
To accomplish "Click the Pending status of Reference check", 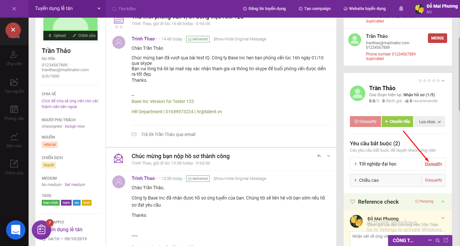I will [x=424, y=201].
